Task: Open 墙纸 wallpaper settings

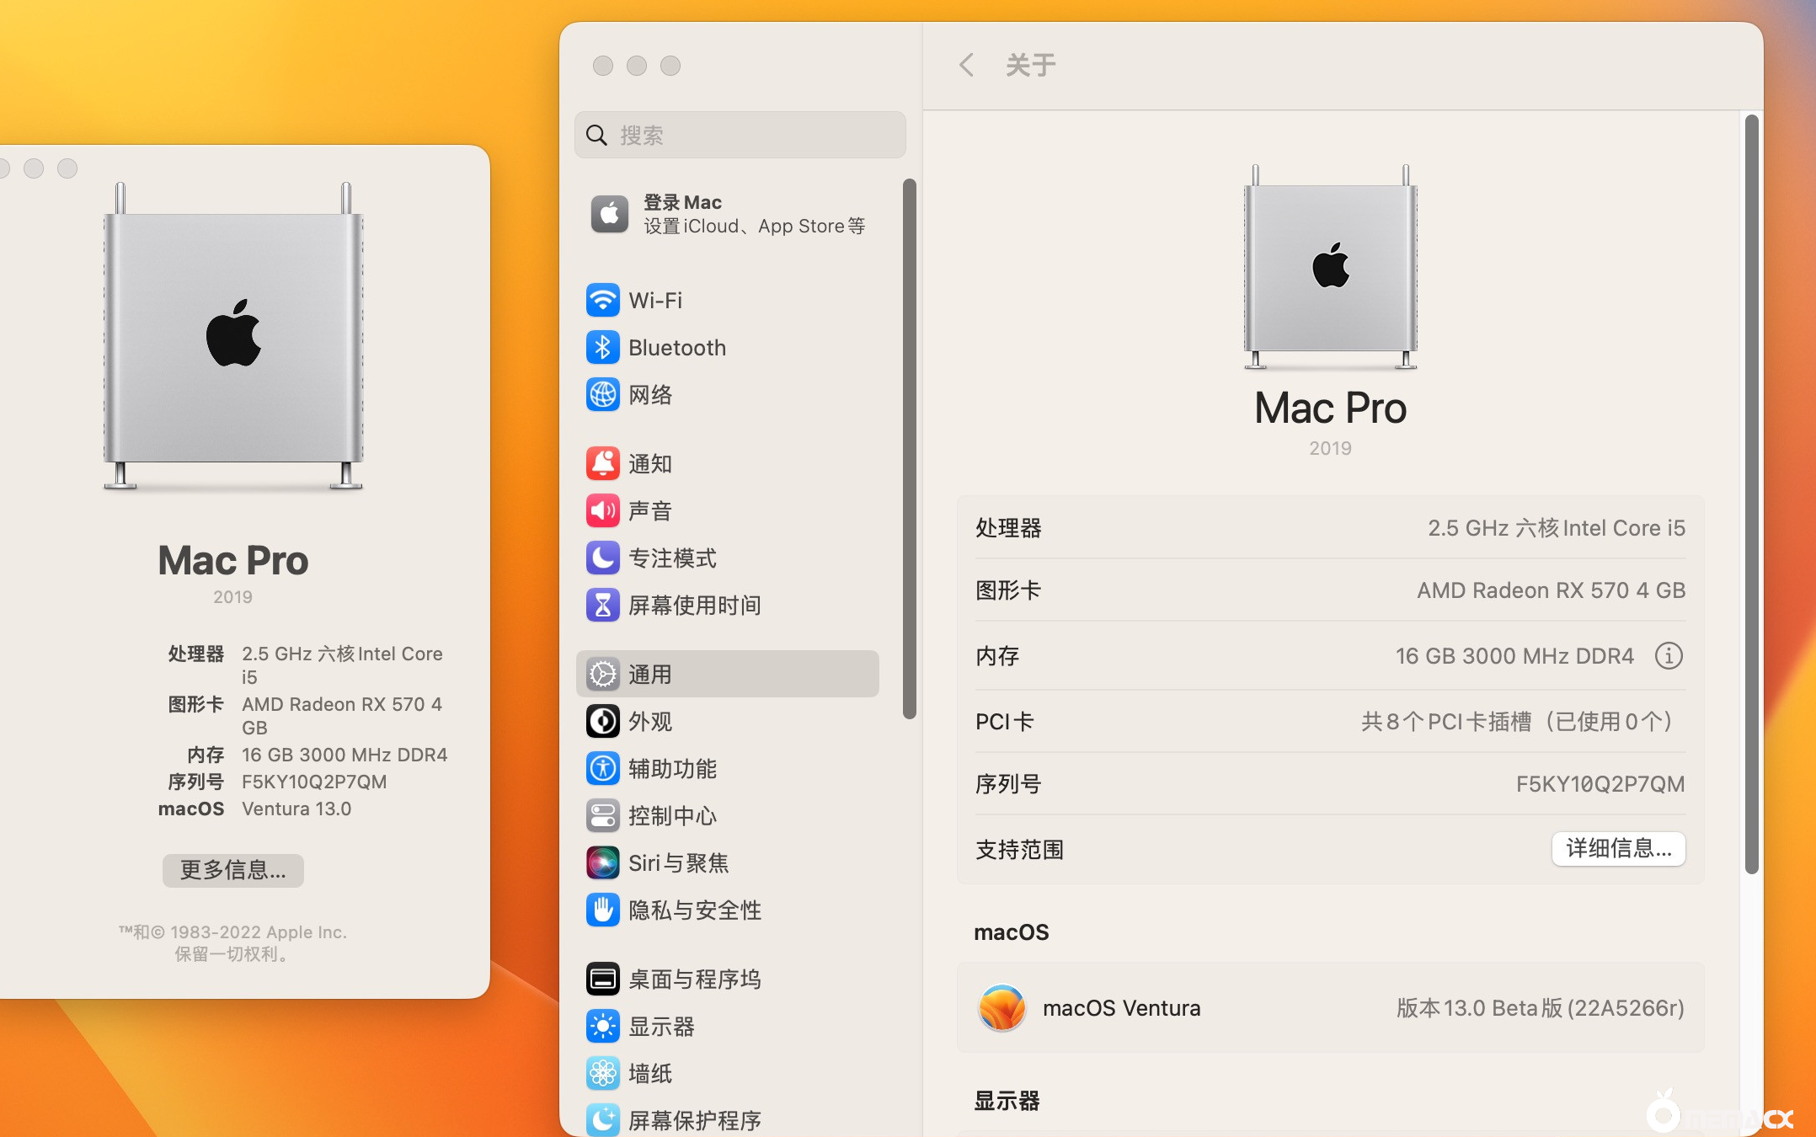Action: coord(603,1073)
